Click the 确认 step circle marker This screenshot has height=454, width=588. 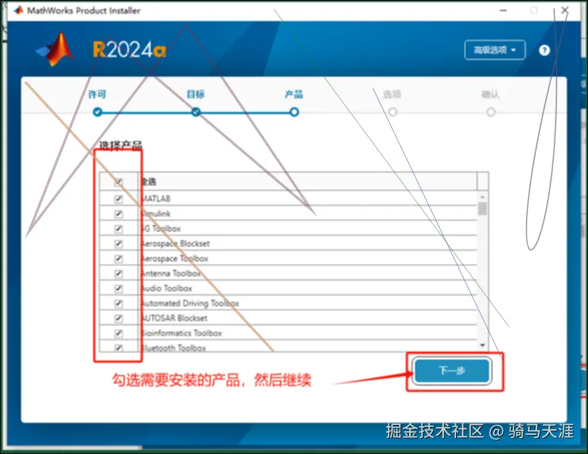[491, 112]
